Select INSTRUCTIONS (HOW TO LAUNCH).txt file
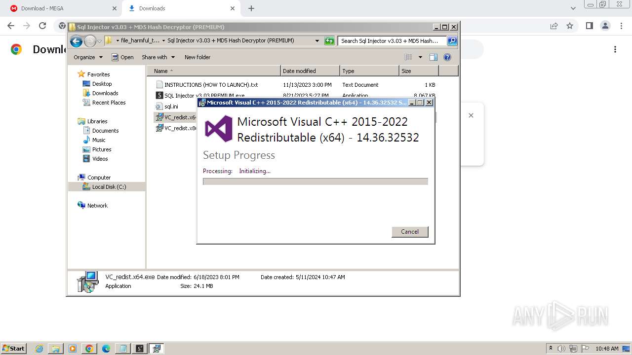 click(211, 85)
